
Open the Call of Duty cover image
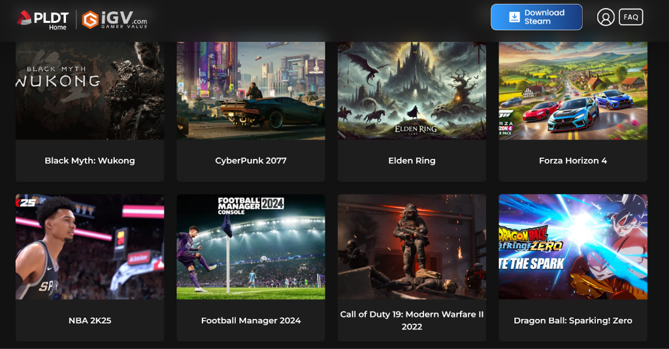pyautogui.click(x=412, y=246)
